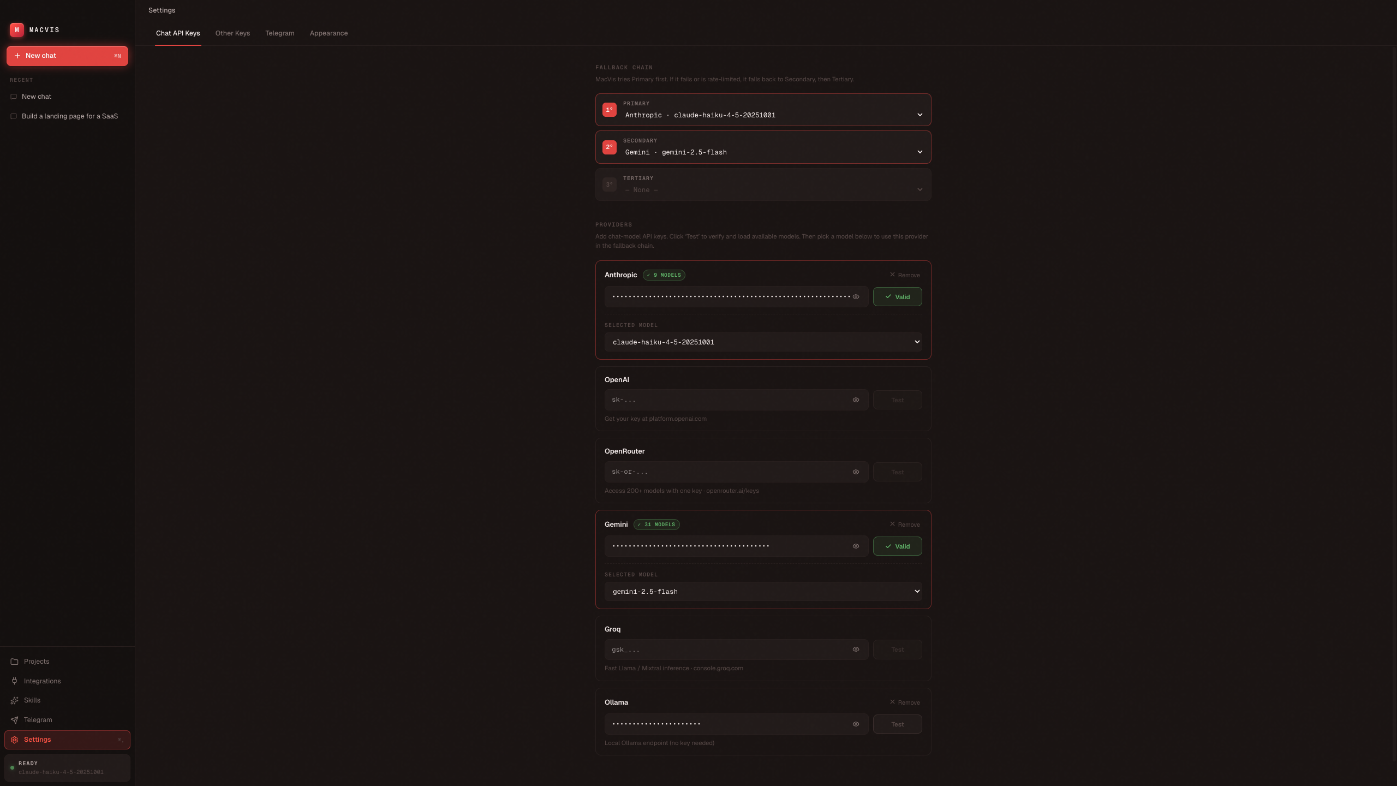This screenshot has width=1397, height=786.
Task: Switch to Other Keys tab
Action: coord(232,33)
